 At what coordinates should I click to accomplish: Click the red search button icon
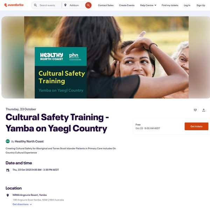pos(88,5)
